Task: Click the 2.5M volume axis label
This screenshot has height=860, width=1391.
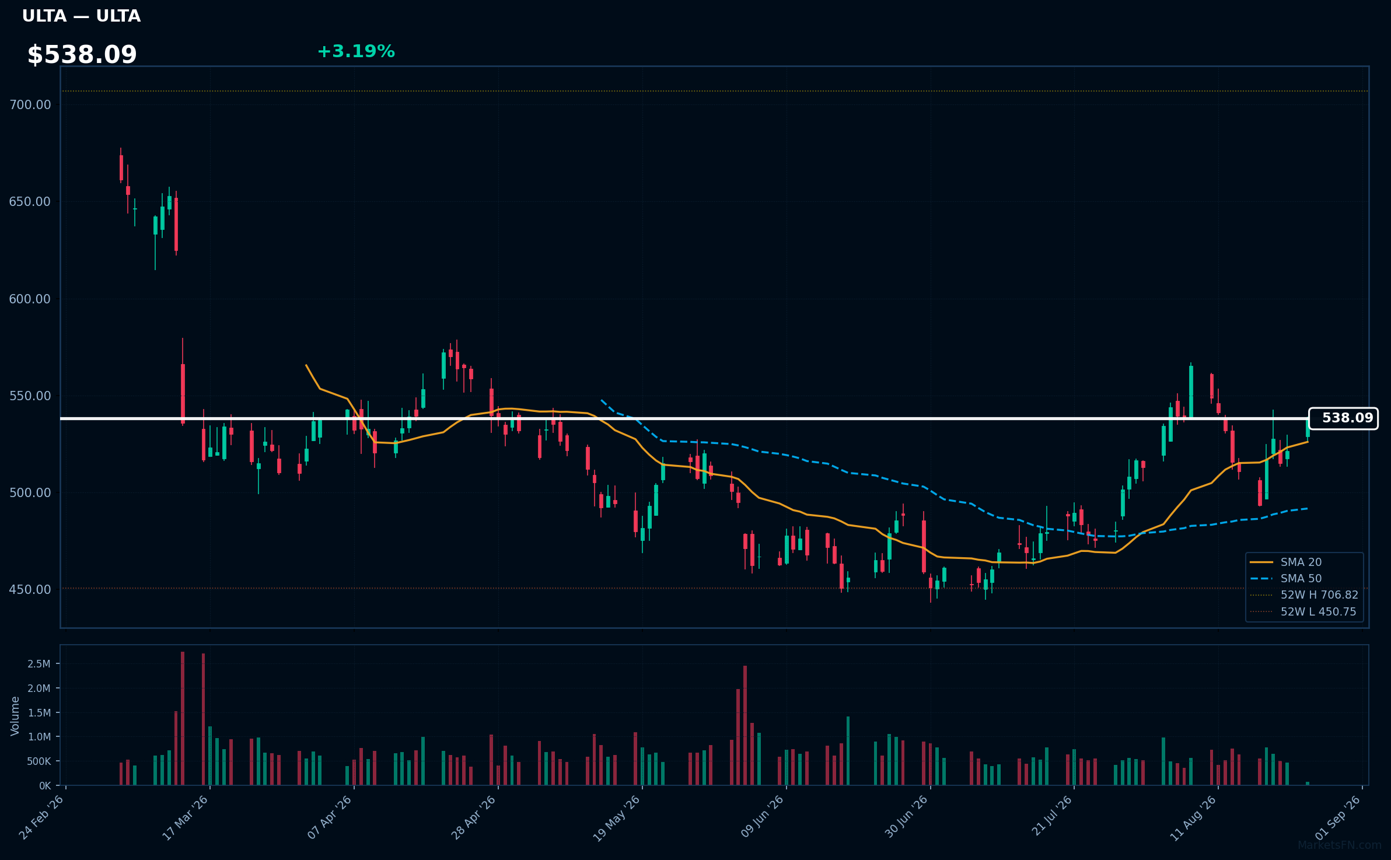Action: point(39,664)
